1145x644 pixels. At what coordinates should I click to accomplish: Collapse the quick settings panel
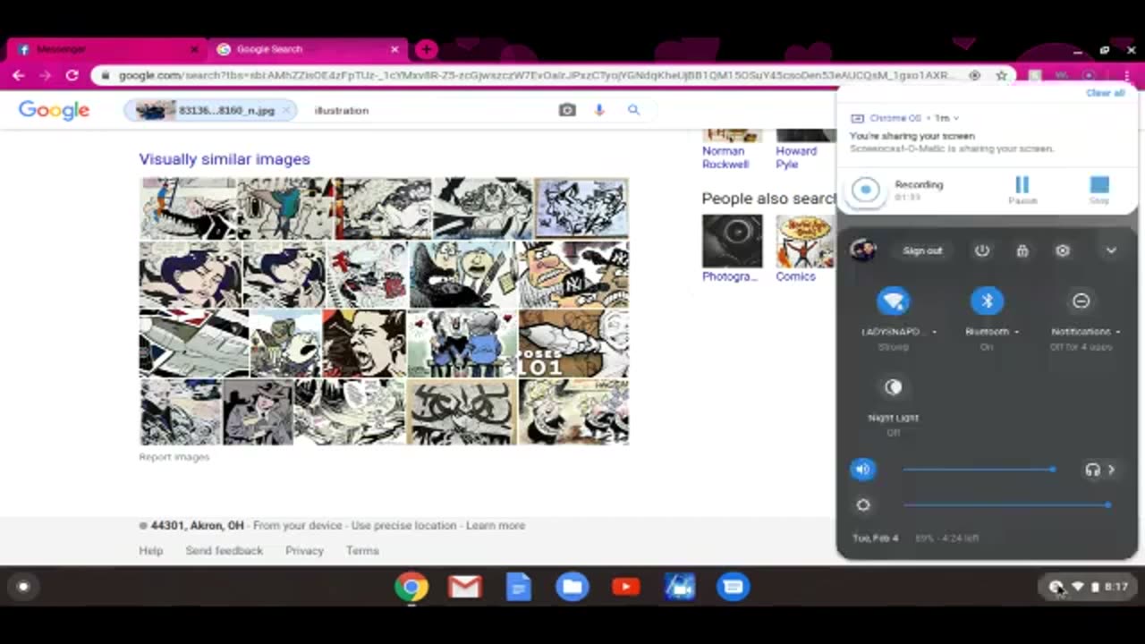1111,250
